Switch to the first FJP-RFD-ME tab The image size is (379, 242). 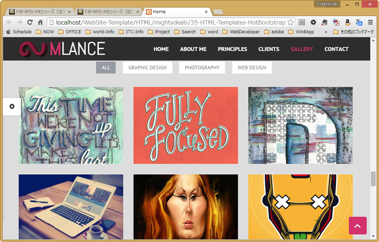tap(39, 11)
